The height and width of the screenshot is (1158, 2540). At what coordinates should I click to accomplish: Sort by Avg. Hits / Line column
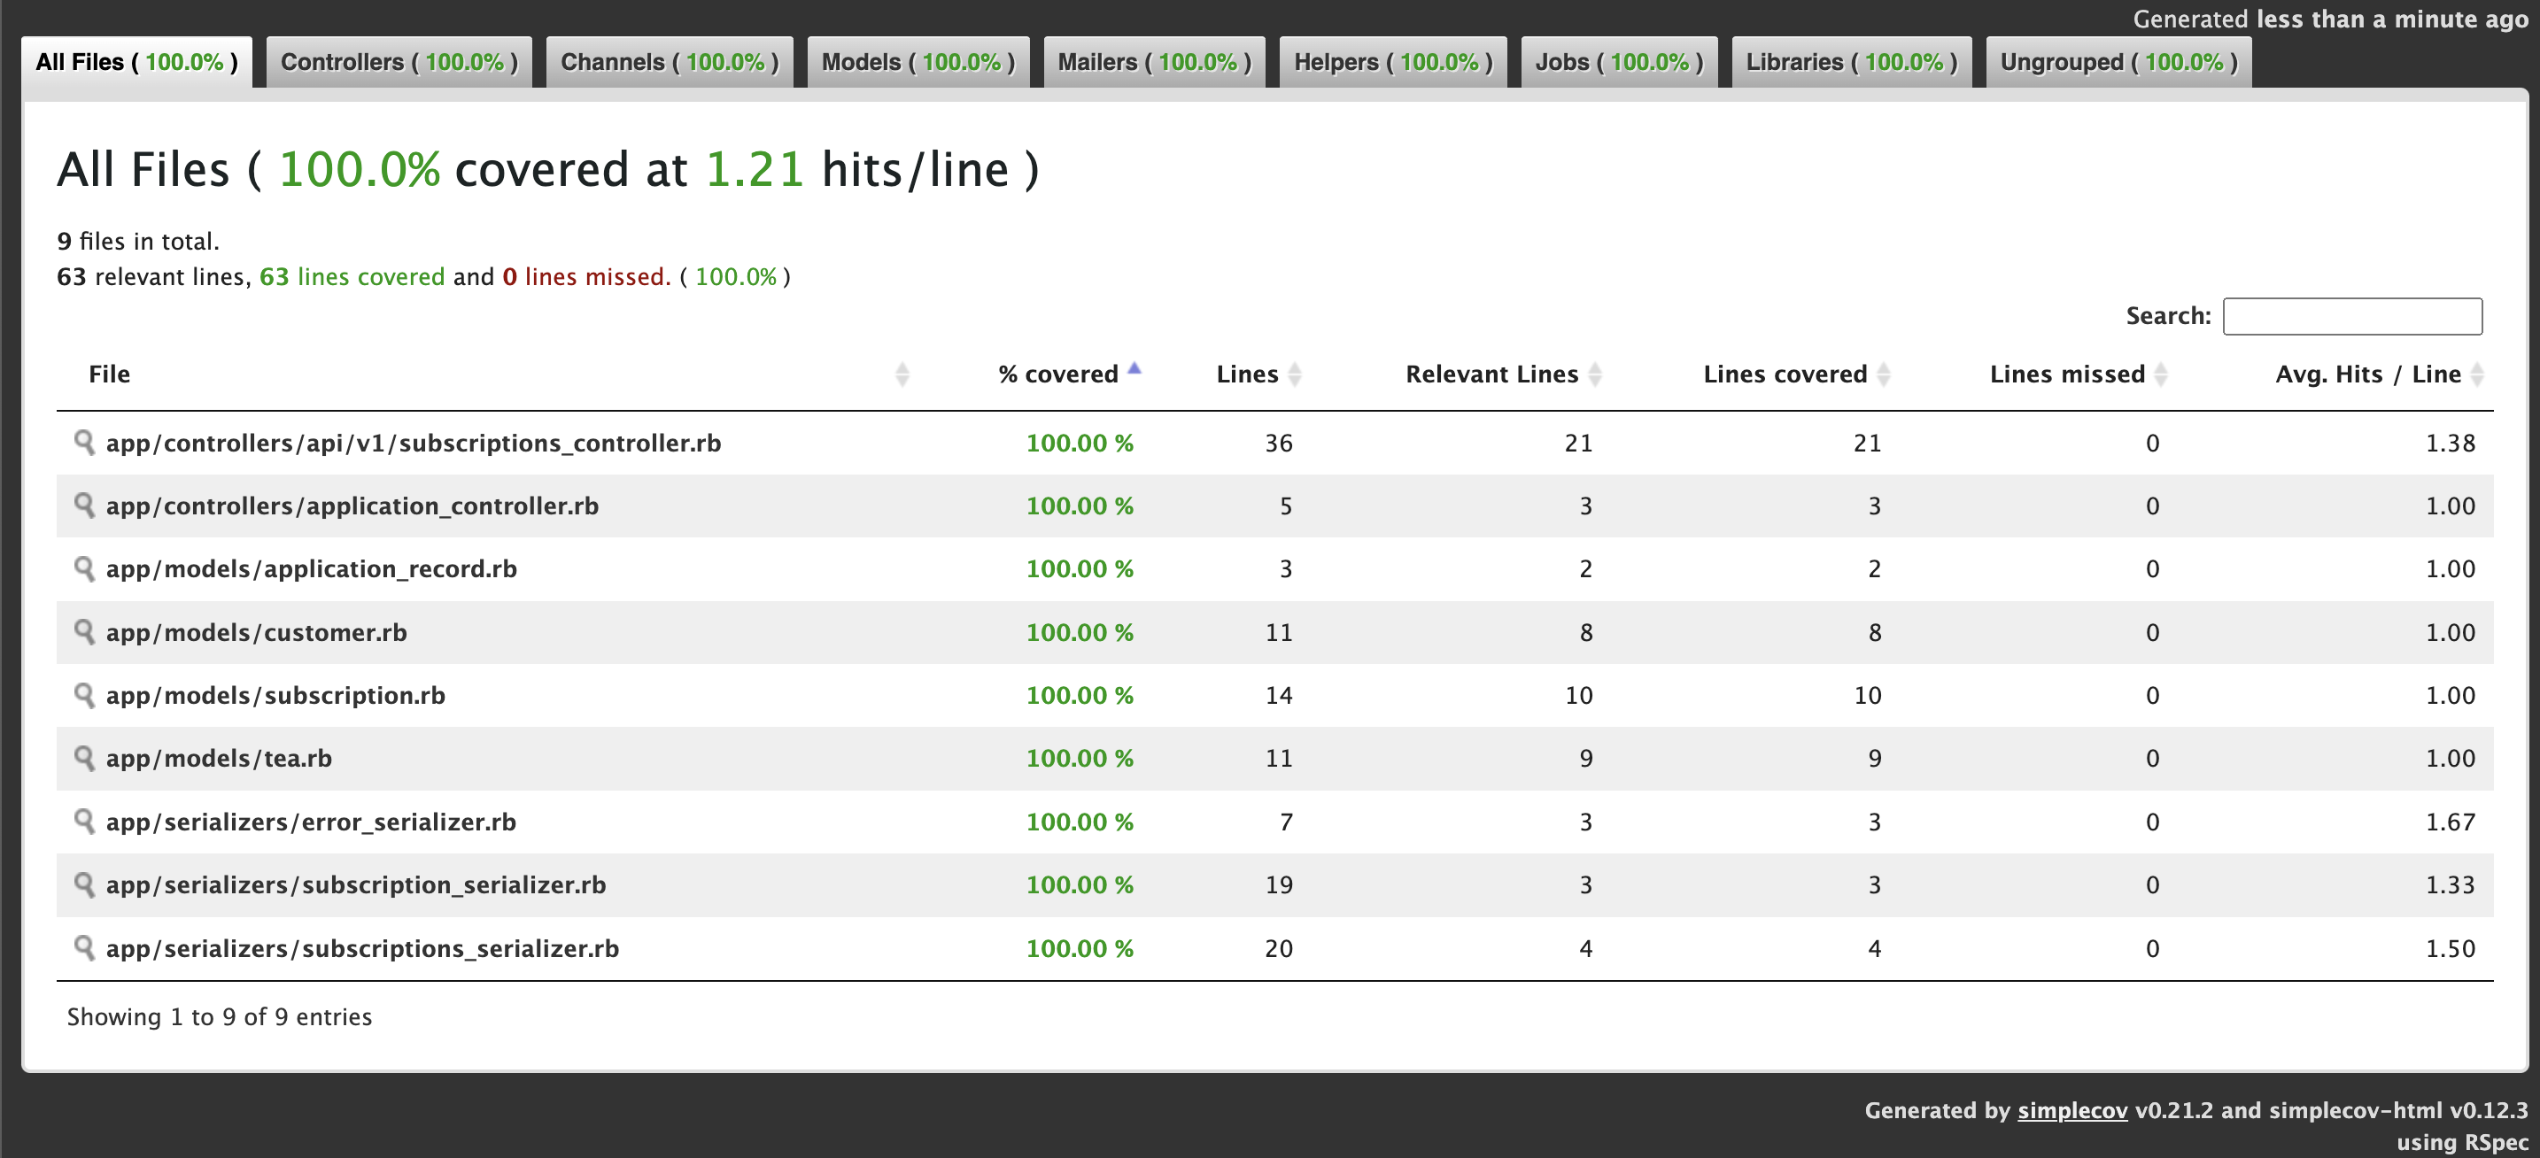pyautogui.click(x=2367, y=374)
